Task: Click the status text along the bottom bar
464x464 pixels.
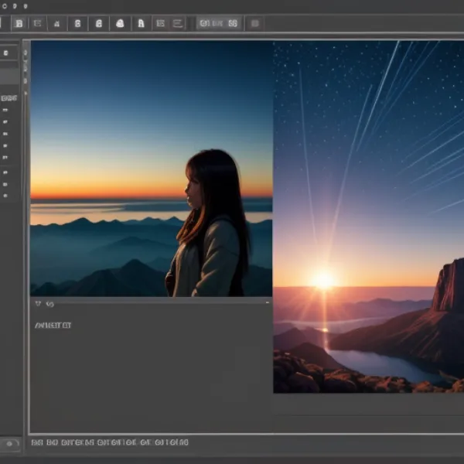Action: pyautogui.click(x=108, y=443)
